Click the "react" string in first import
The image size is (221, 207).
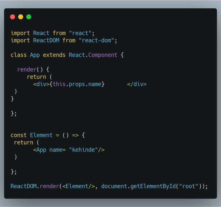[80, 33]
